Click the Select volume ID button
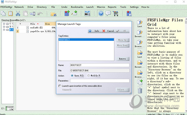 122,89
